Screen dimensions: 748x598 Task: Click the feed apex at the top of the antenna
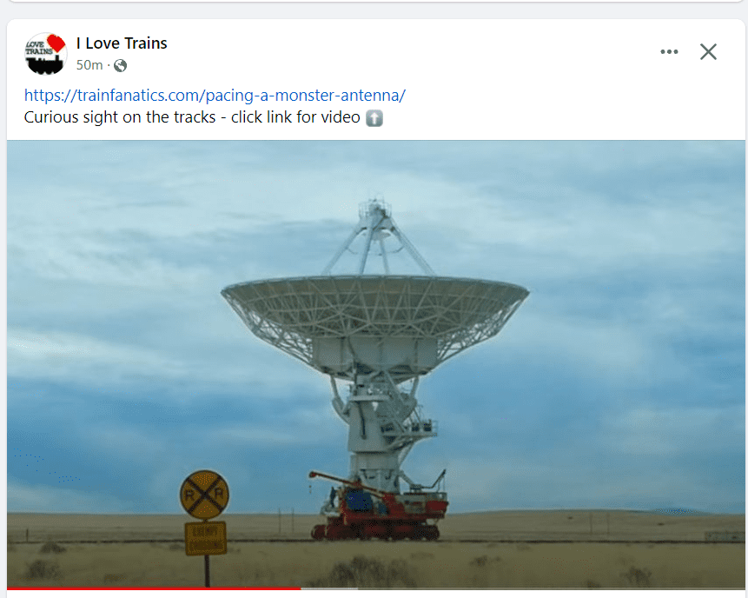(x=376, y=210)
